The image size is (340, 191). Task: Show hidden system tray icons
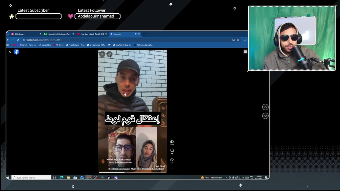click(226, 177)
